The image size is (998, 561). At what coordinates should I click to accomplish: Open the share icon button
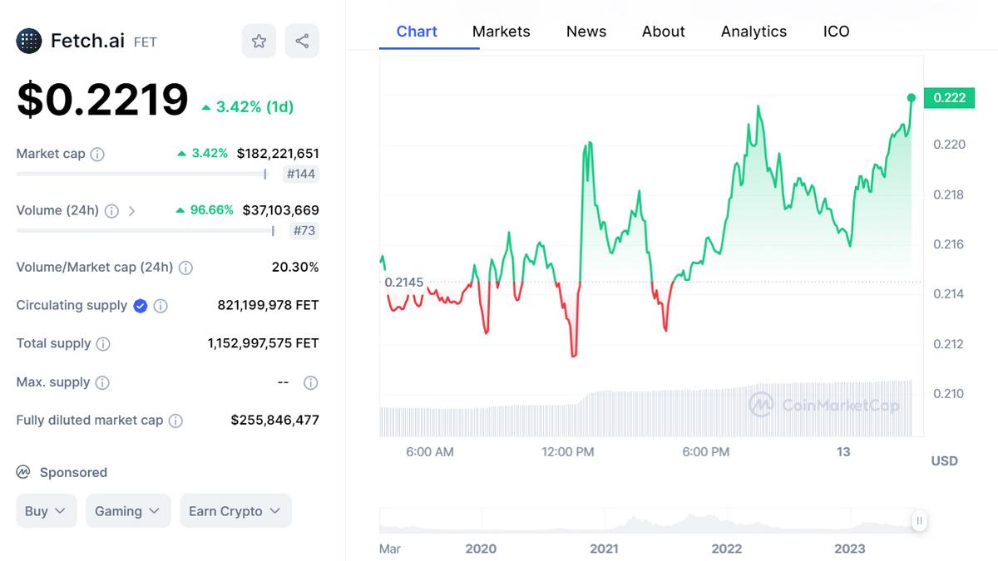coord(302,41)
